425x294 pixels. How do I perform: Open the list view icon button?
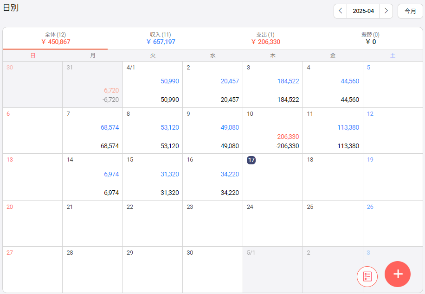[367, 276]
